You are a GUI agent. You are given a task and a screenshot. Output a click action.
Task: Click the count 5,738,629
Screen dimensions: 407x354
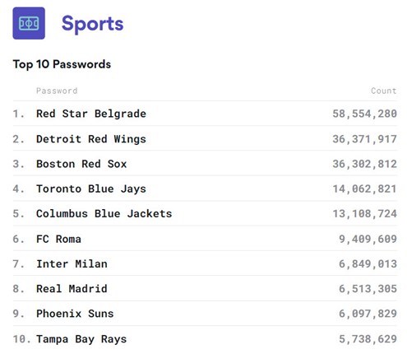(368, 339)
